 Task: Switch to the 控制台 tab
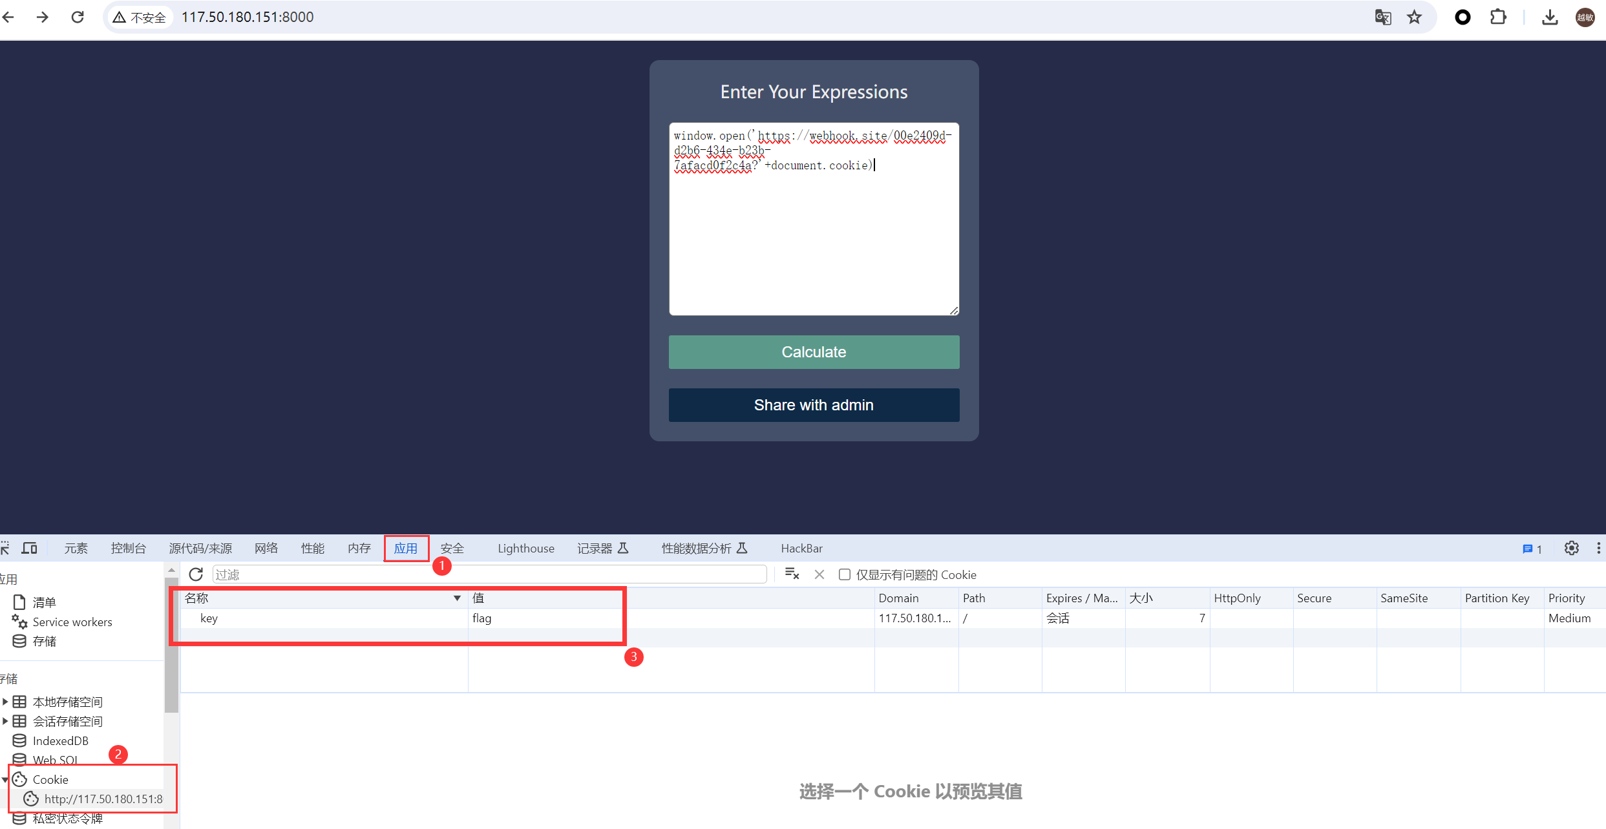coord(128,549)
